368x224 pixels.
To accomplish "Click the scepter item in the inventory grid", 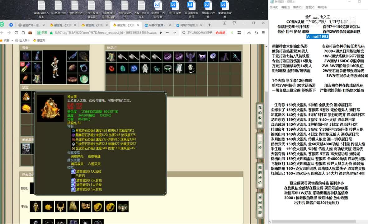I will pyautogui.click(x=235, y=57).
